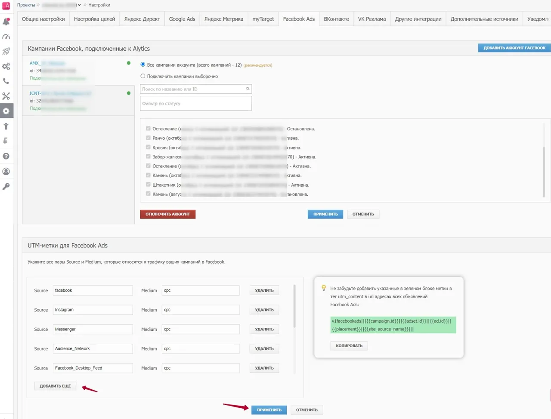Open the 'VK Реклама' tab
Image resolution: width=551 pixels, height=419 pixels.
372,19
